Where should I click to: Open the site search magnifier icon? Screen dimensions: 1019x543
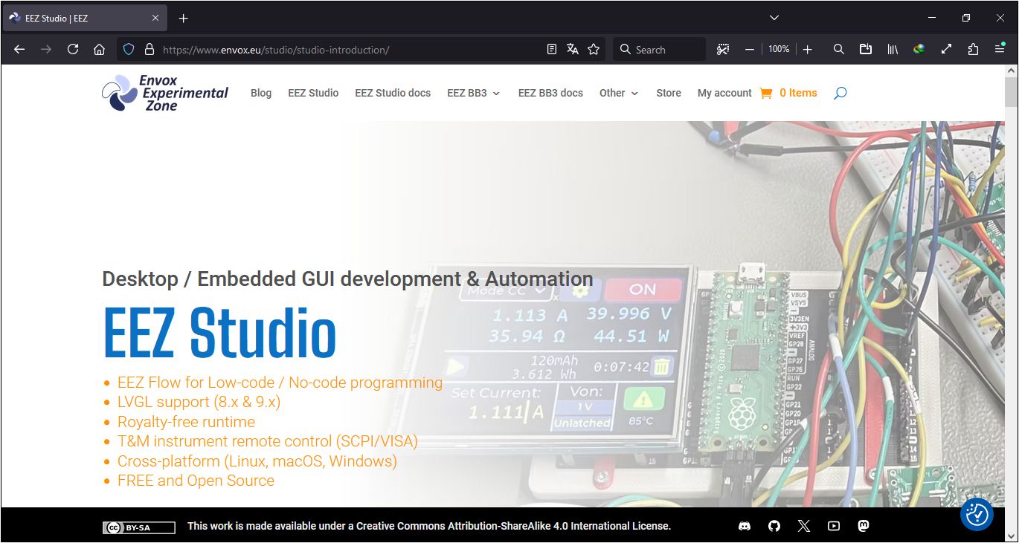[840, 93]
